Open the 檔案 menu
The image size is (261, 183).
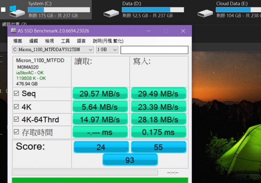18,41
